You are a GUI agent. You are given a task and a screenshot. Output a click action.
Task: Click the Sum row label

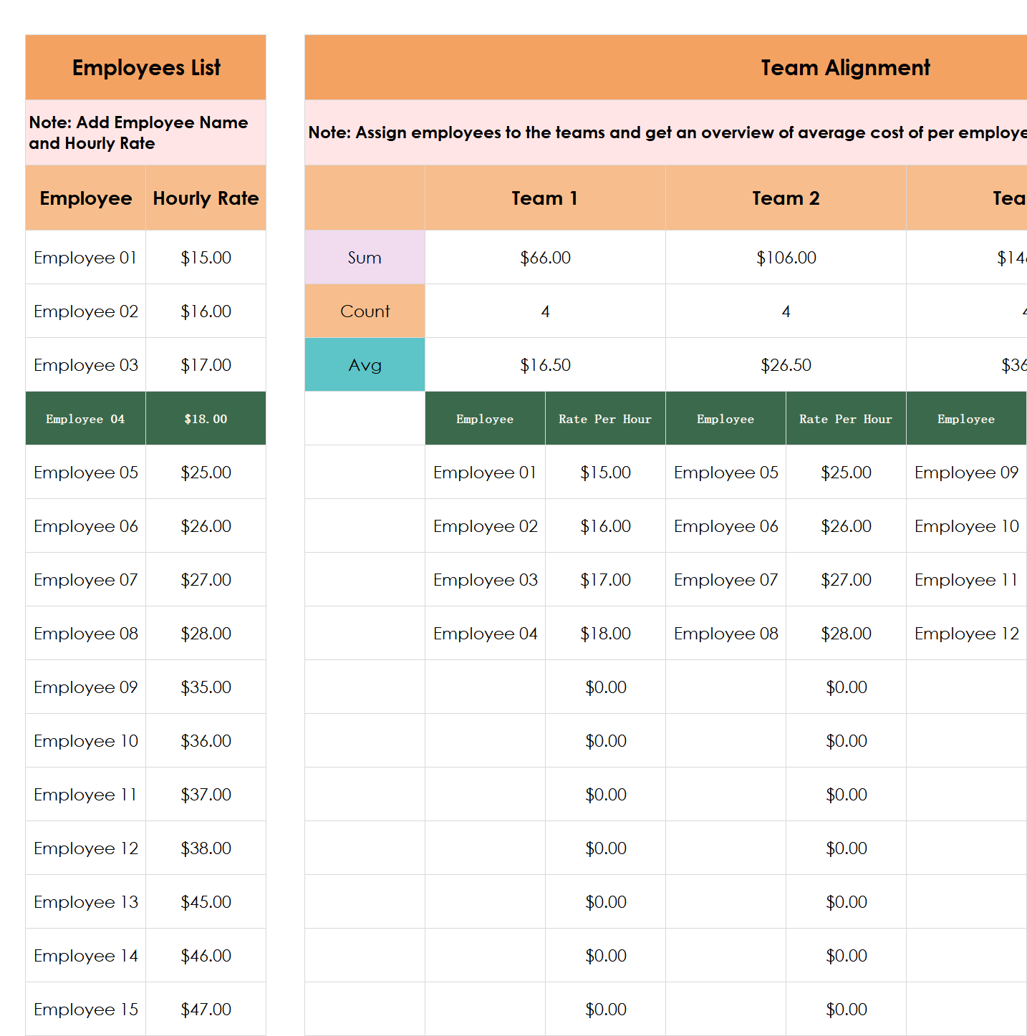(365, 258)
